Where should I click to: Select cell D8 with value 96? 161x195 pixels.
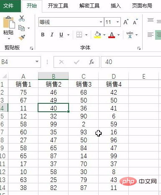pos(114,140)
